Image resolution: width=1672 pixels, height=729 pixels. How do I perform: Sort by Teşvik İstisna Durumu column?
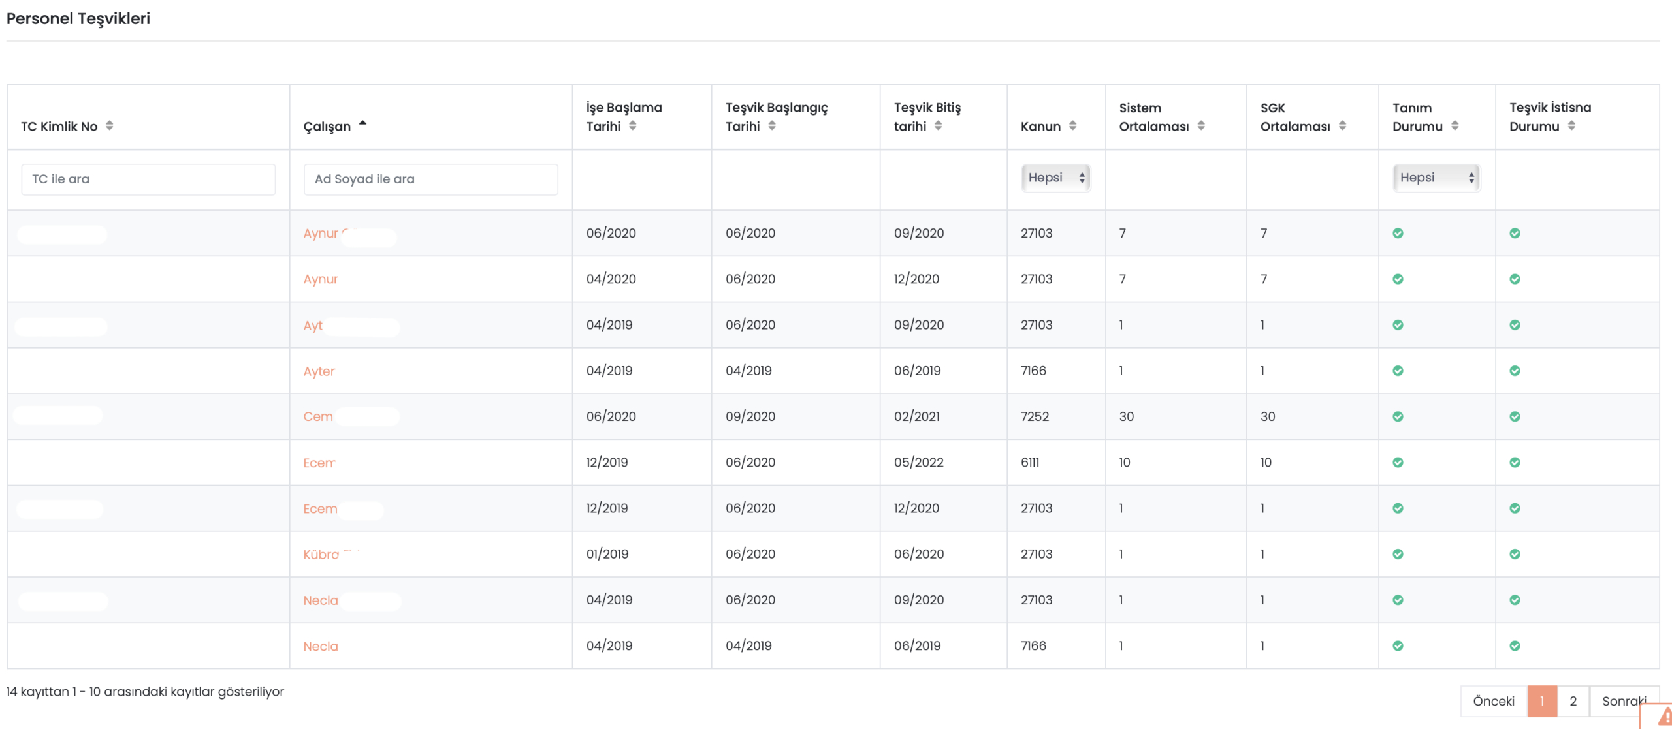pos(1571,125)
